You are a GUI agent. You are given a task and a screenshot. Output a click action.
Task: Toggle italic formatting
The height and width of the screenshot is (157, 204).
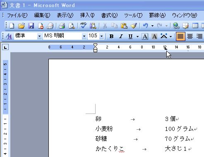[121, 36]
